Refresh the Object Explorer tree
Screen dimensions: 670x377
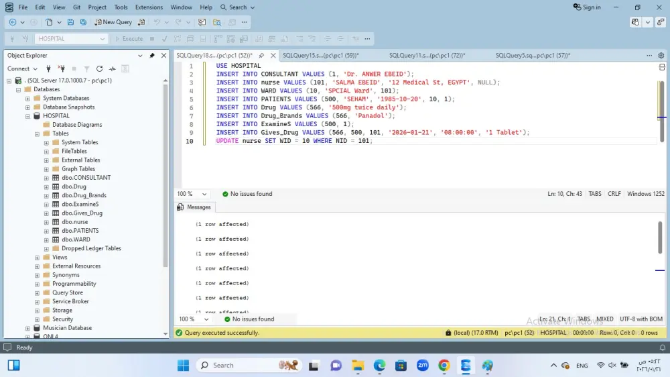(x=100, y=68)
